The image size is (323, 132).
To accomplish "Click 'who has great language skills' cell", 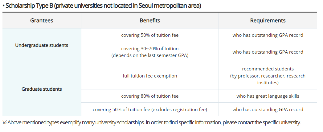I will point(268,96).
